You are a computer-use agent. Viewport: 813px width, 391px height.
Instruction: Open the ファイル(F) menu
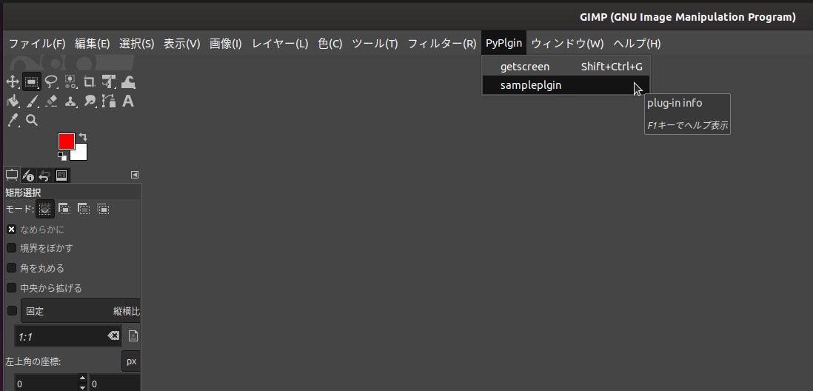click(x=37, y=44)
